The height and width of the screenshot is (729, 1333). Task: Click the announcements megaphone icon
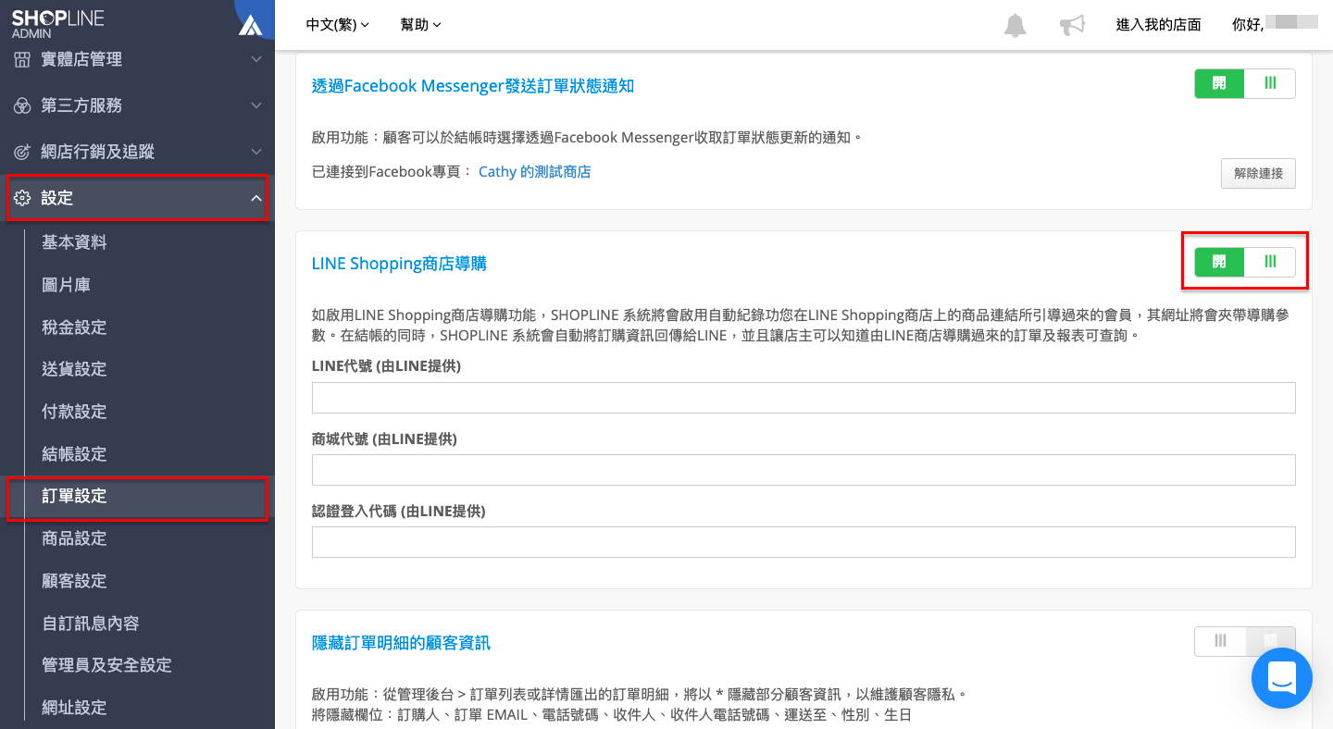(1072, 25)
